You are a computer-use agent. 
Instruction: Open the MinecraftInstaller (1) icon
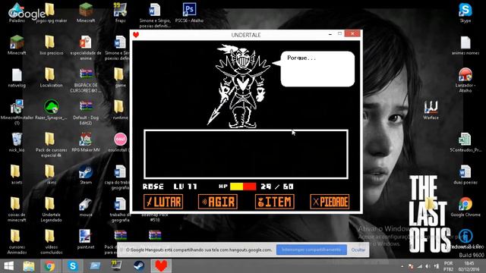point(17,112)
